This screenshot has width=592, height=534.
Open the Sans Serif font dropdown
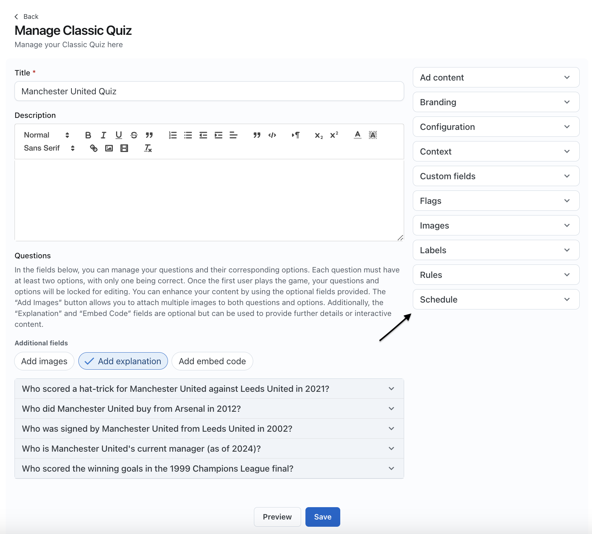49,148
